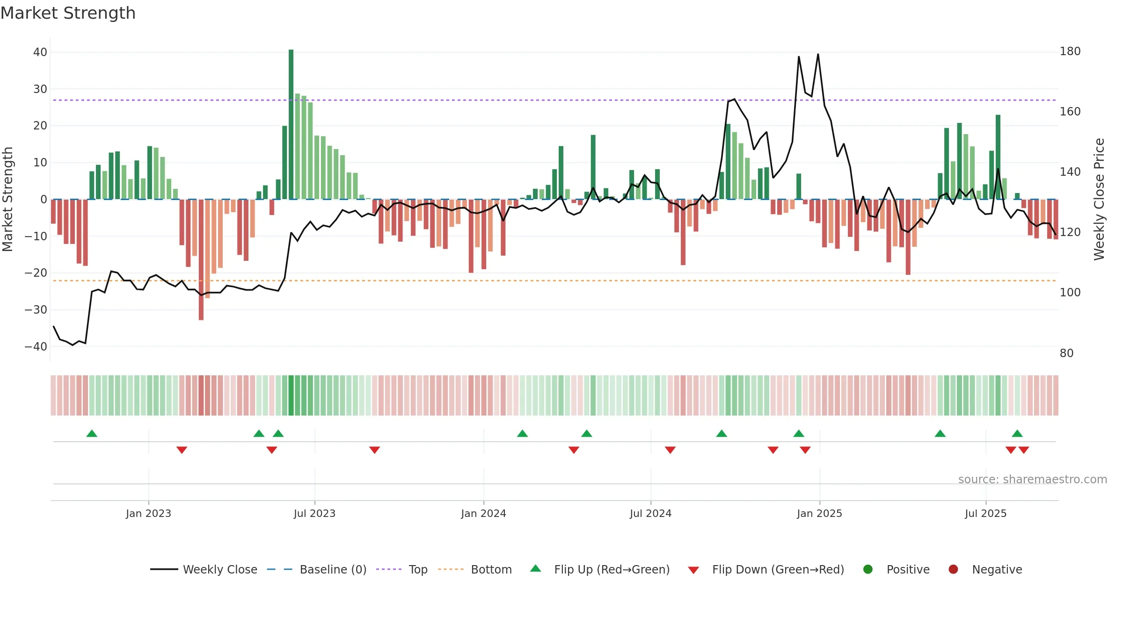Click the 'Market Strength' chart title
This screenshot has height=631, width=1123.
68,13
